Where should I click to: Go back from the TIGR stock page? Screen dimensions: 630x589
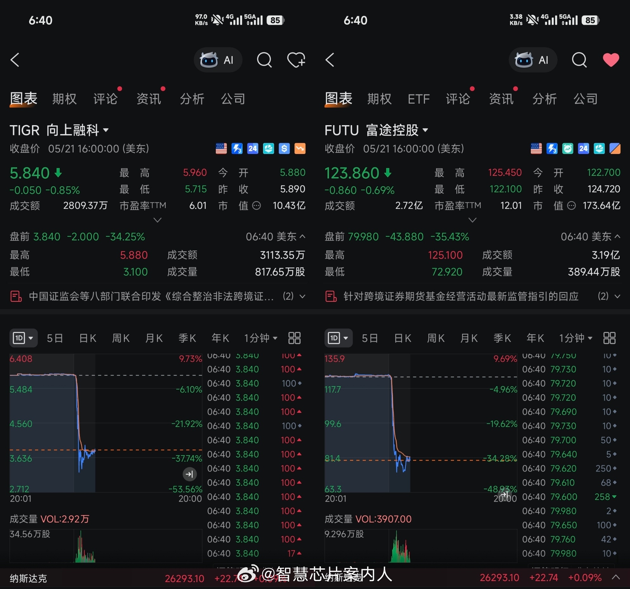coord(15,60)
